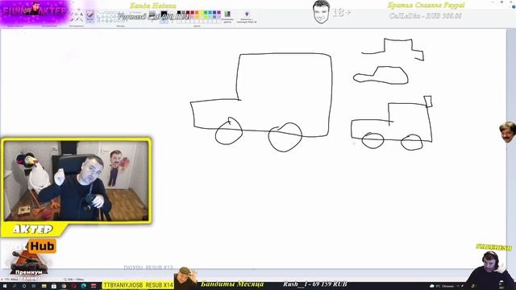Image resolution: width=516 pixels, height=290 pixels.
Task: Choose the gray palette swatch
Action: 183,12
